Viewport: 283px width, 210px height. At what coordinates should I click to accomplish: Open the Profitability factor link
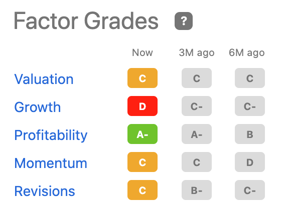click(51, 135)
